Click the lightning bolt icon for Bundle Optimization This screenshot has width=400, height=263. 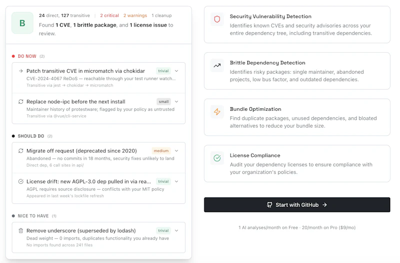point(217,112)
